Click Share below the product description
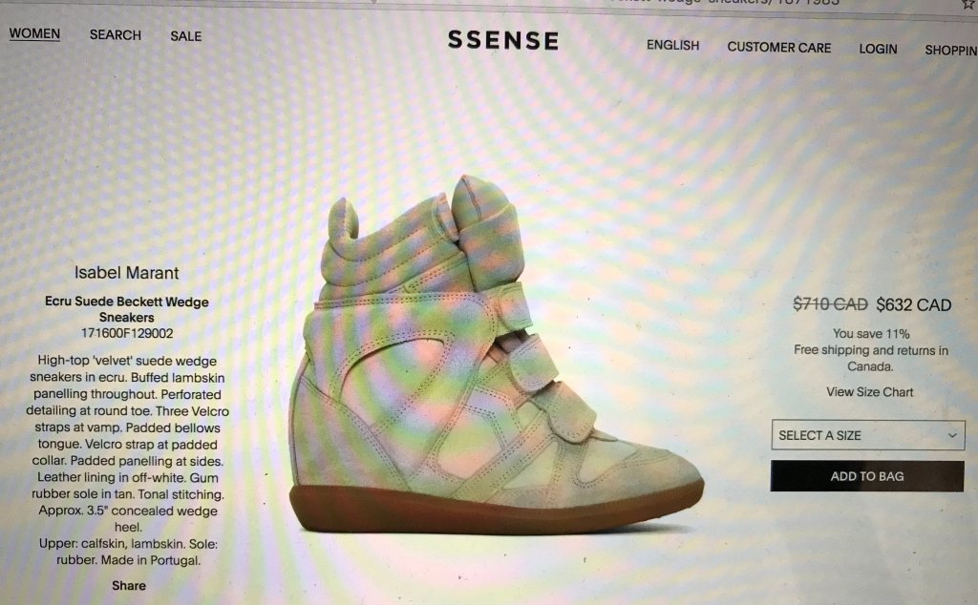 129,586
